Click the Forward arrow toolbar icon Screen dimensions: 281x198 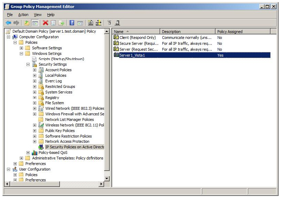16,23
